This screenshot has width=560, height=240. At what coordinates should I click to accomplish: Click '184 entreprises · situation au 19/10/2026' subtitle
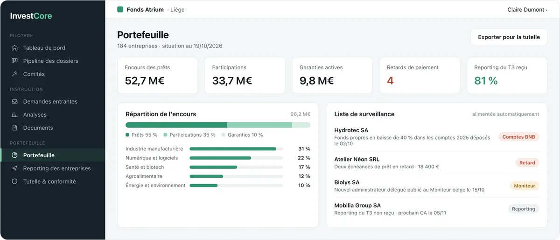click(x=170, y=46)
